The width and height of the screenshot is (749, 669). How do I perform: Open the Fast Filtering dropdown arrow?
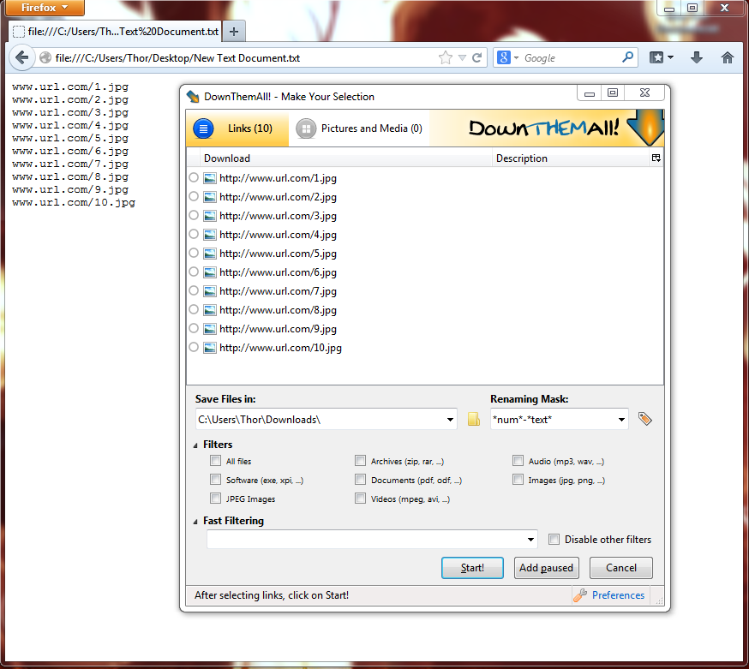(530, 540)
